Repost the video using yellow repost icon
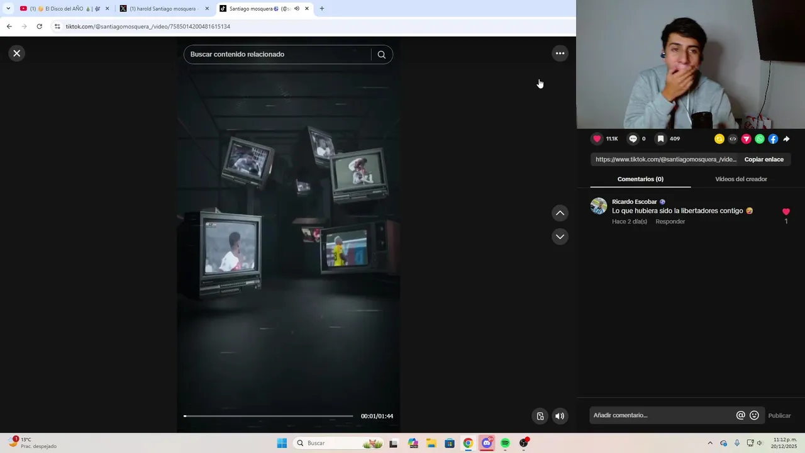The height and width of the screenshot is (453, 805). pos(719,139)
